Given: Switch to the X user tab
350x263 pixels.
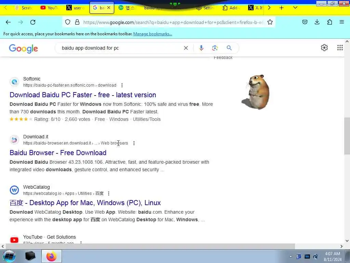Looking at the screenshot, I should coord(76,8).
